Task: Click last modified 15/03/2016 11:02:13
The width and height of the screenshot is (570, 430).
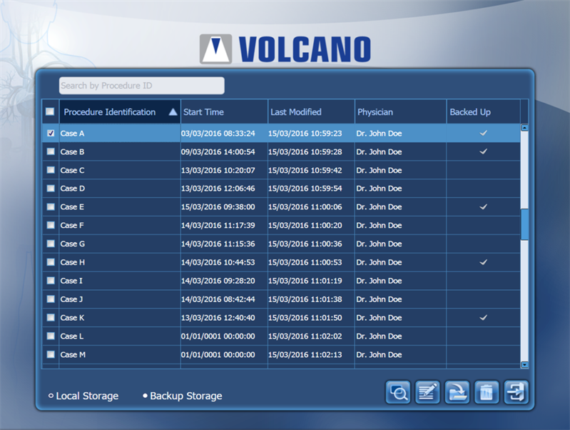Action: [x=305, y=354]
